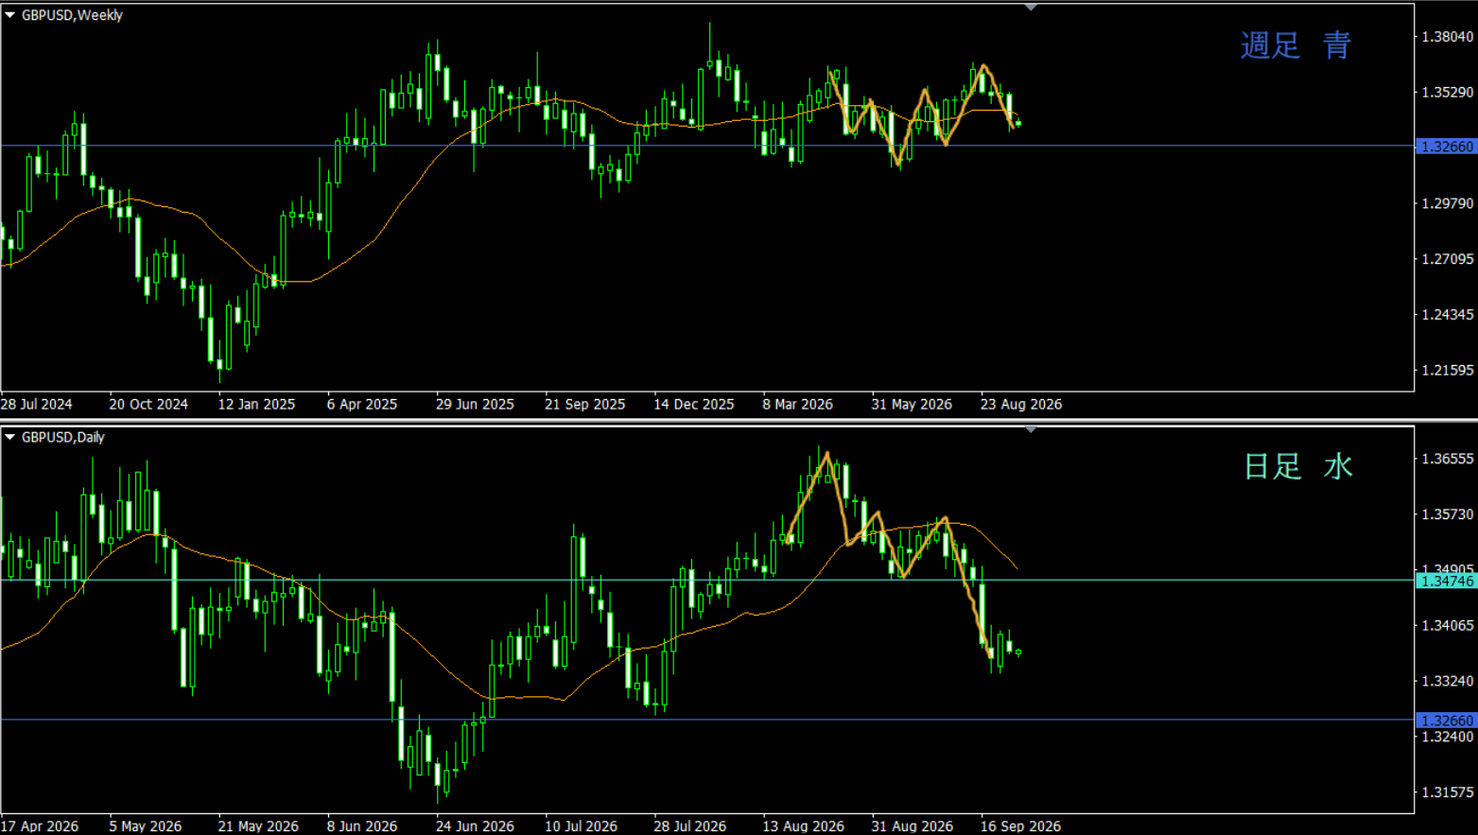Viewport: 1478px width, 835px height.
Task: Click the divider between weekly and daily charts
Action: tap(739, 420)
